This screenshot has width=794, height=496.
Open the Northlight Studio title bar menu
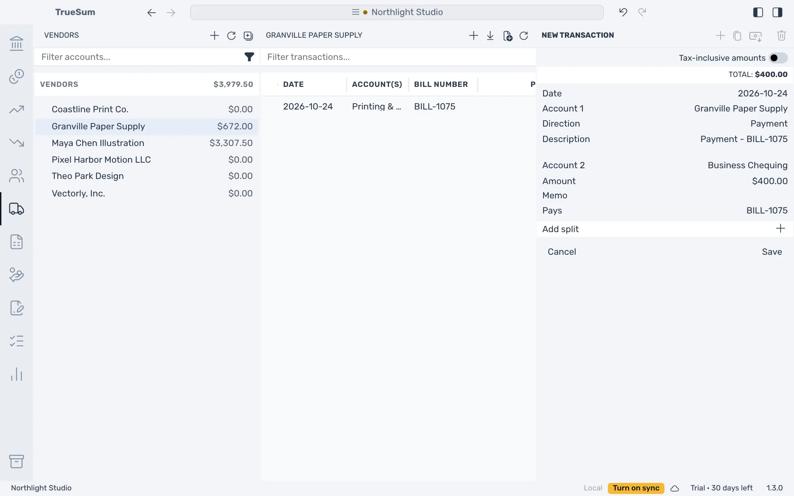[397, 12]
